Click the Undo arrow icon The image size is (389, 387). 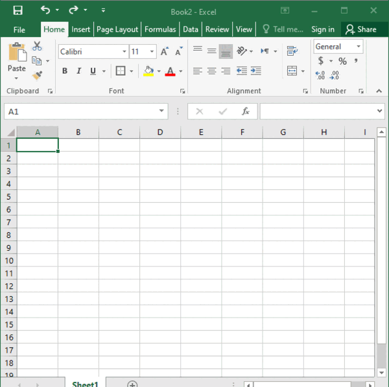tap(45, 10)
